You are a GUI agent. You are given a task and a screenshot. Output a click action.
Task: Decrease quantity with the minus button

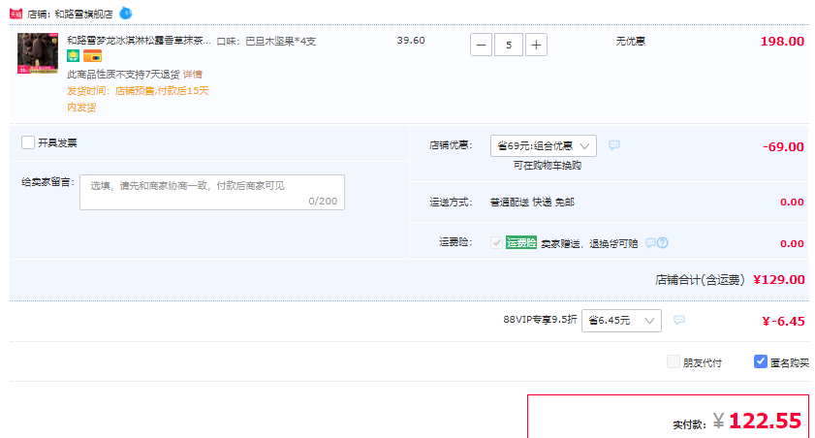(481, 46)
